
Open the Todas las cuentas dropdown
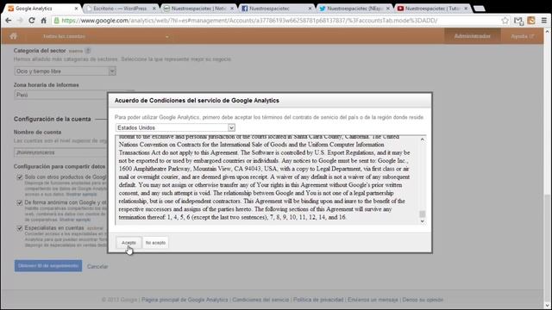105,36
